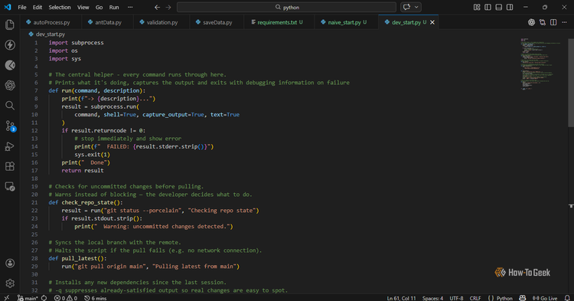Click line number 21 in the gutter

[x=34, y=202]
